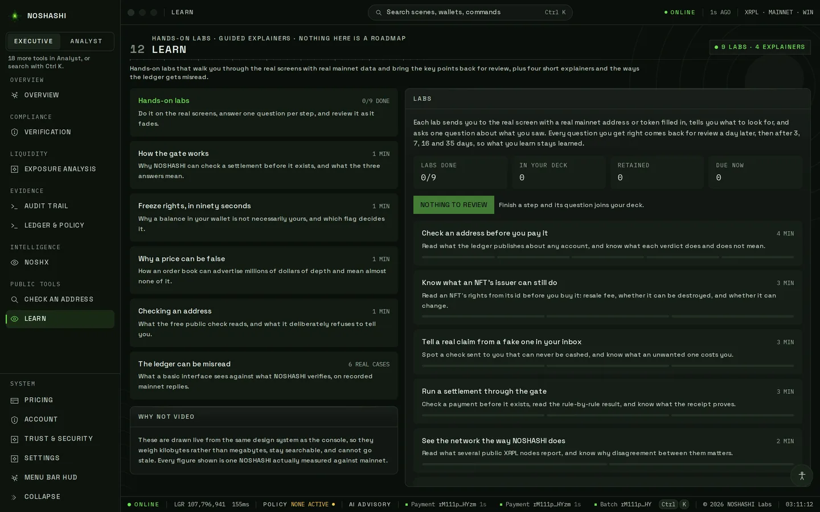The image size is (820, 512).
Task: Click the Learn eye icon in sidebar
Action: click(15, 319)
